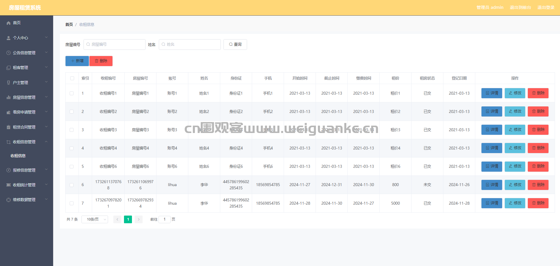The width and height of the screenshot is (560, 266).
Task: Click the search icon in 房屋编号 field
Action: pos(88,45)
